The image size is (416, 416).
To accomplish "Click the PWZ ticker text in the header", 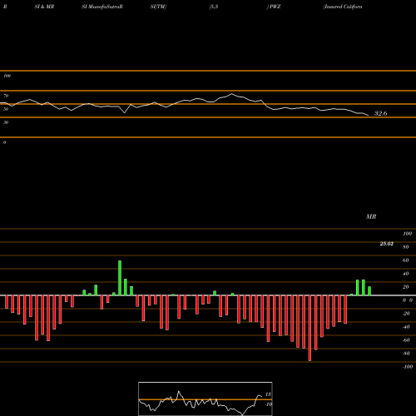I will coord(275,7).
